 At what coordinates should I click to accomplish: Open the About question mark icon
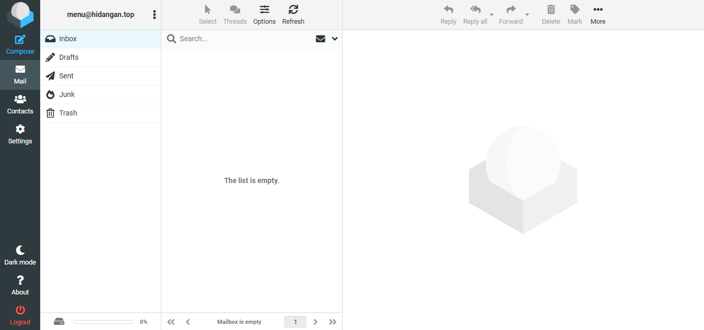20,280
